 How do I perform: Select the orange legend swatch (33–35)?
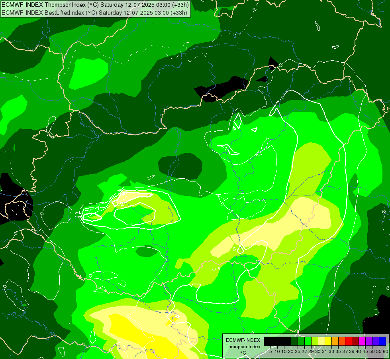335,341
